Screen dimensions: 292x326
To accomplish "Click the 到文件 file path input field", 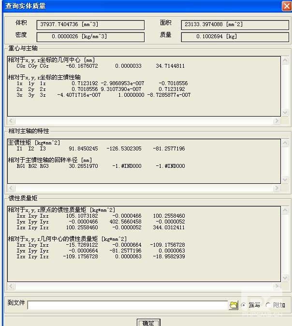I will pos(127,305).
